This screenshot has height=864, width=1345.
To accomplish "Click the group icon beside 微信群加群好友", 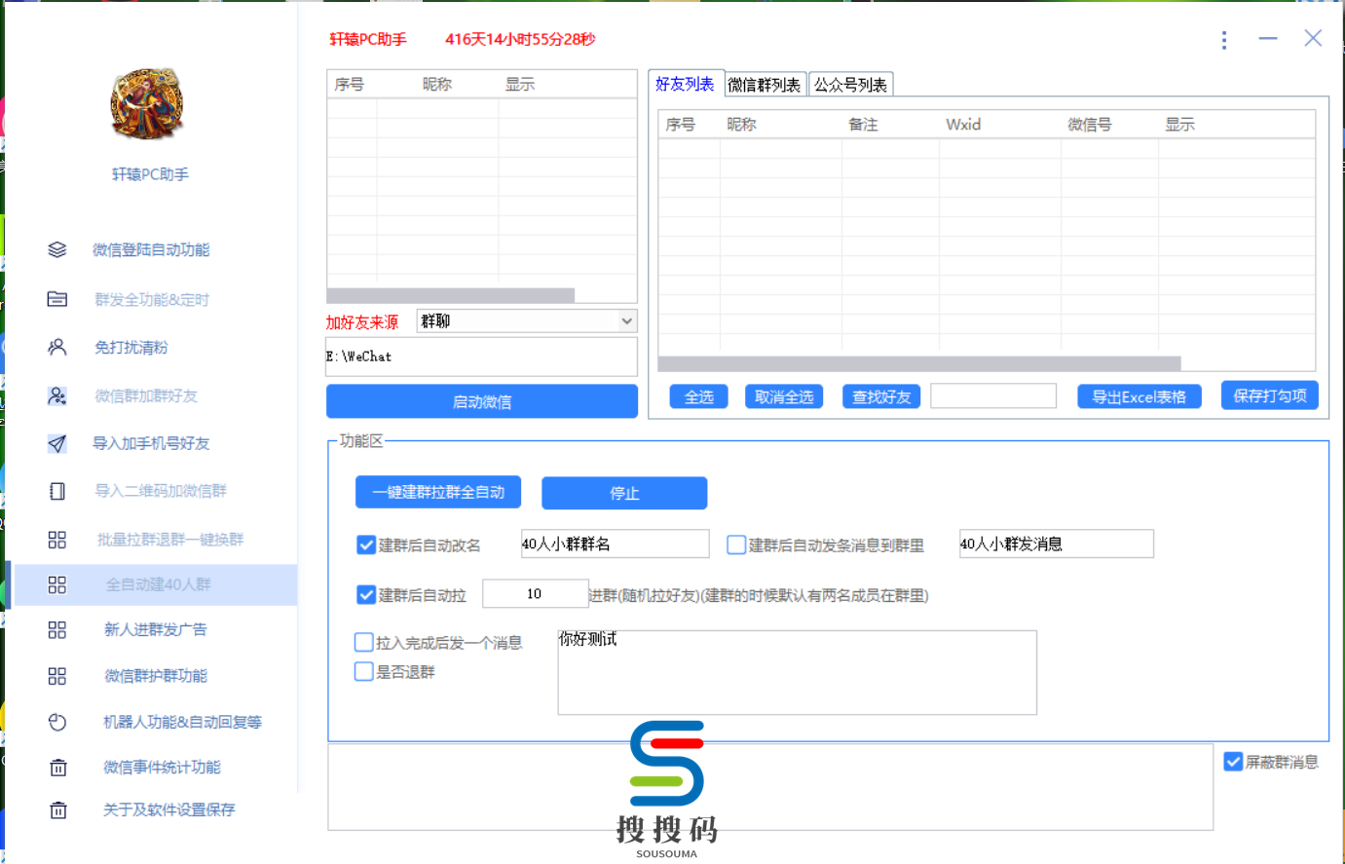I will pos(57,395).
